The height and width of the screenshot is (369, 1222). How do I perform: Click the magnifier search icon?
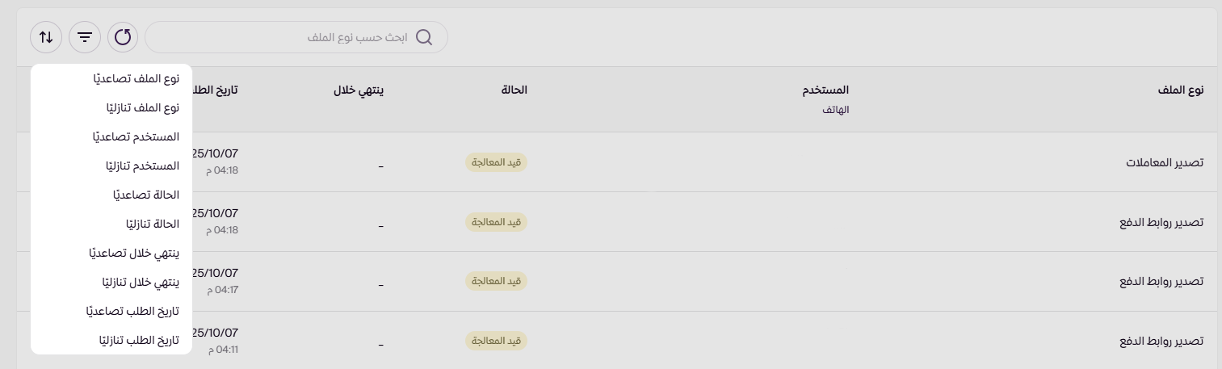(x=424, y=38)
